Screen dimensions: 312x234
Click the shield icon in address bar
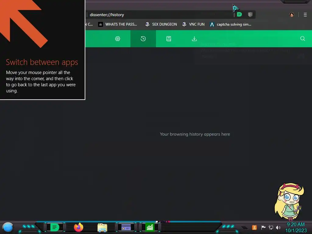pyautogui.click(x=250, y=14)
